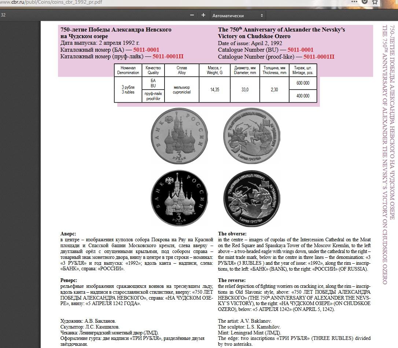Click the 'Аверс:' section label
This screenshot has height=348, width=398.
[68, 234]
